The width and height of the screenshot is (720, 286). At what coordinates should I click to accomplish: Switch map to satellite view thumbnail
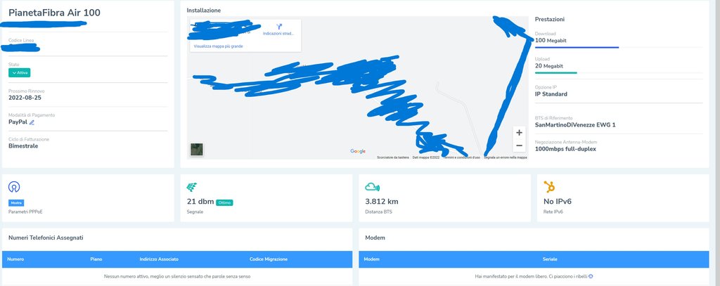pos(197,149)
